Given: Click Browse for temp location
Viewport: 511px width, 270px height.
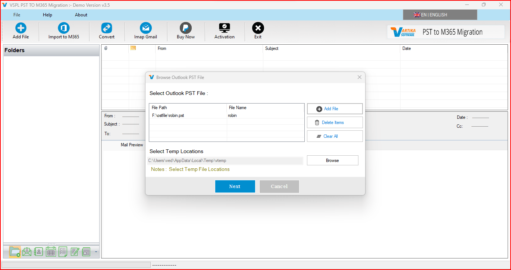Looking at the screenshot, I should (332, 161).
